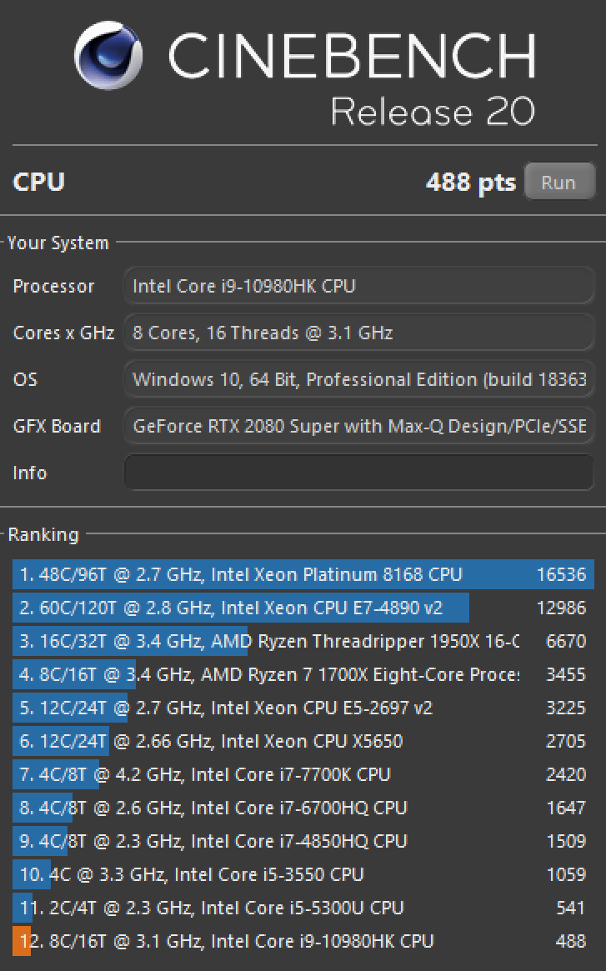Click the GFX Board field
The image size is (606, 971).
coord(358,427)
